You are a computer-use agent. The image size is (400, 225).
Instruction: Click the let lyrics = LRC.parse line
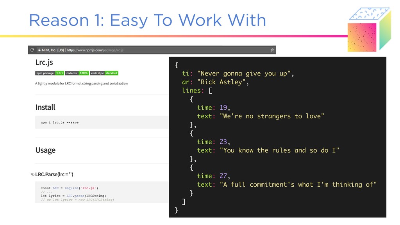pyautogui.click(x=73, y=196)
